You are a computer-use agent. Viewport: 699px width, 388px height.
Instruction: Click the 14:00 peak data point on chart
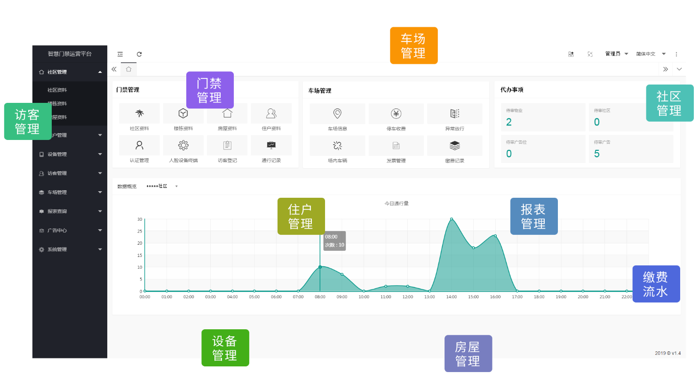452,219
